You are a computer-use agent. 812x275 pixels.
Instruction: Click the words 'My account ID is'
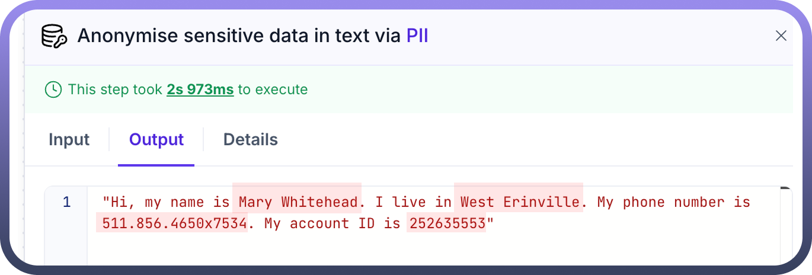pos(334,223)
